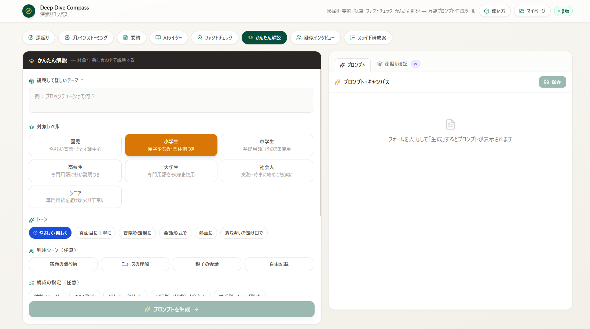Open the 深掘り compass tool tab
Image resolution: width=590 pixels, height=329 pixels.
39,38
